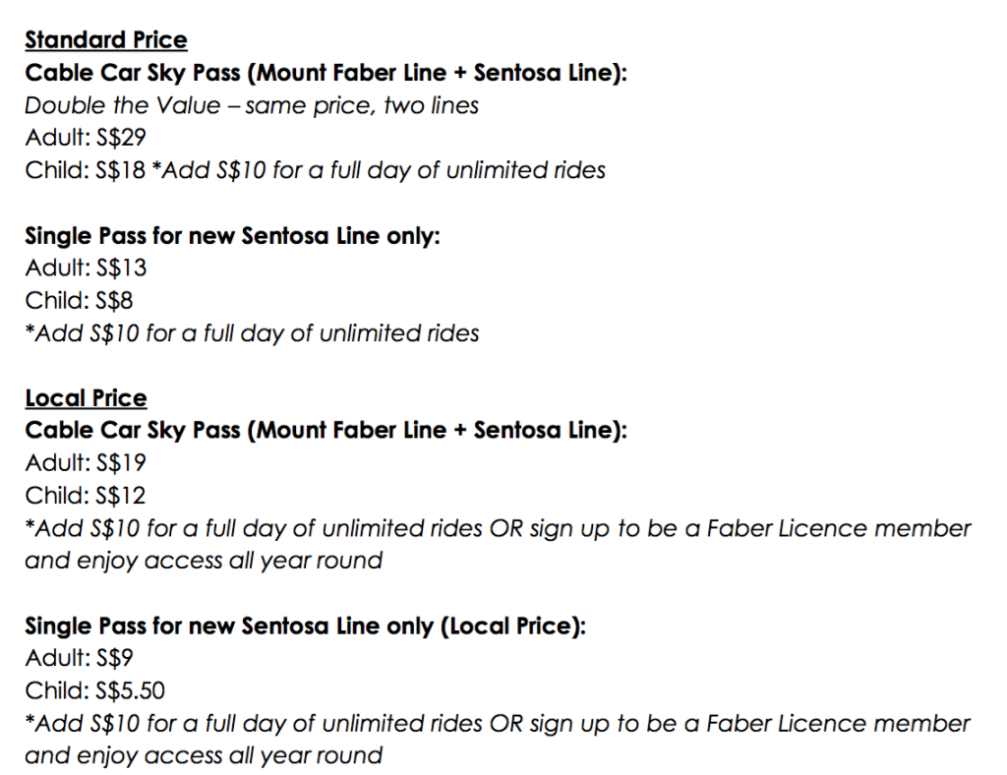Viewport: 1007px width, 775px height.
Task: Click the Child: S$12 price line
Action: point(86,496)
